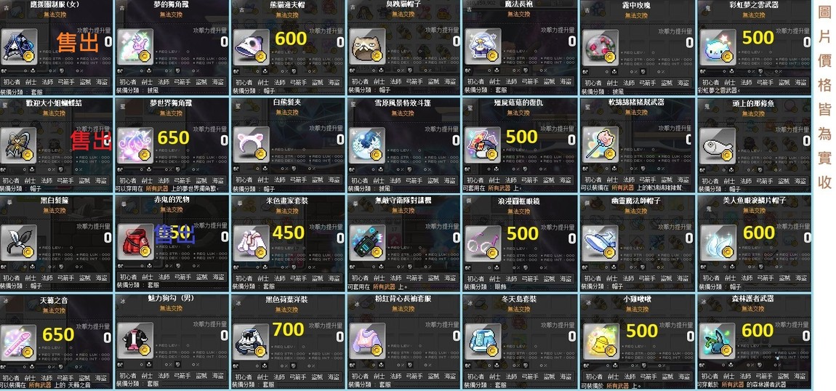
Task: Select the yellow chick 小雞啾啾 icon
Action: point(600,341)
